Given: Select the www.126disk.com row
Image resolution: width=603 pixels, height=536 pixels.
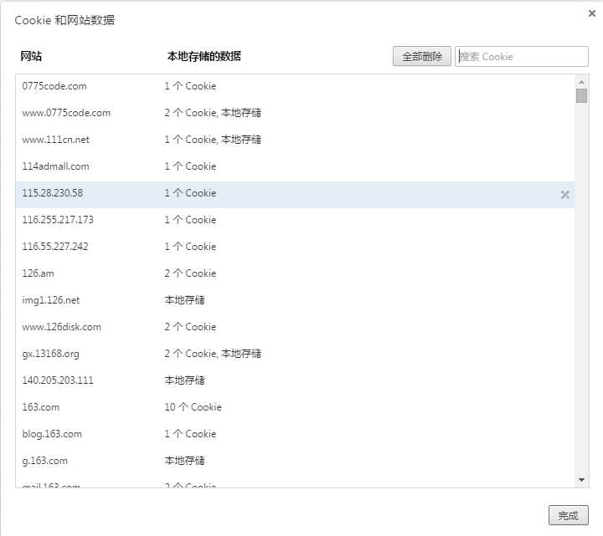Looking at the screenshot, I should [x=296, y=327].
